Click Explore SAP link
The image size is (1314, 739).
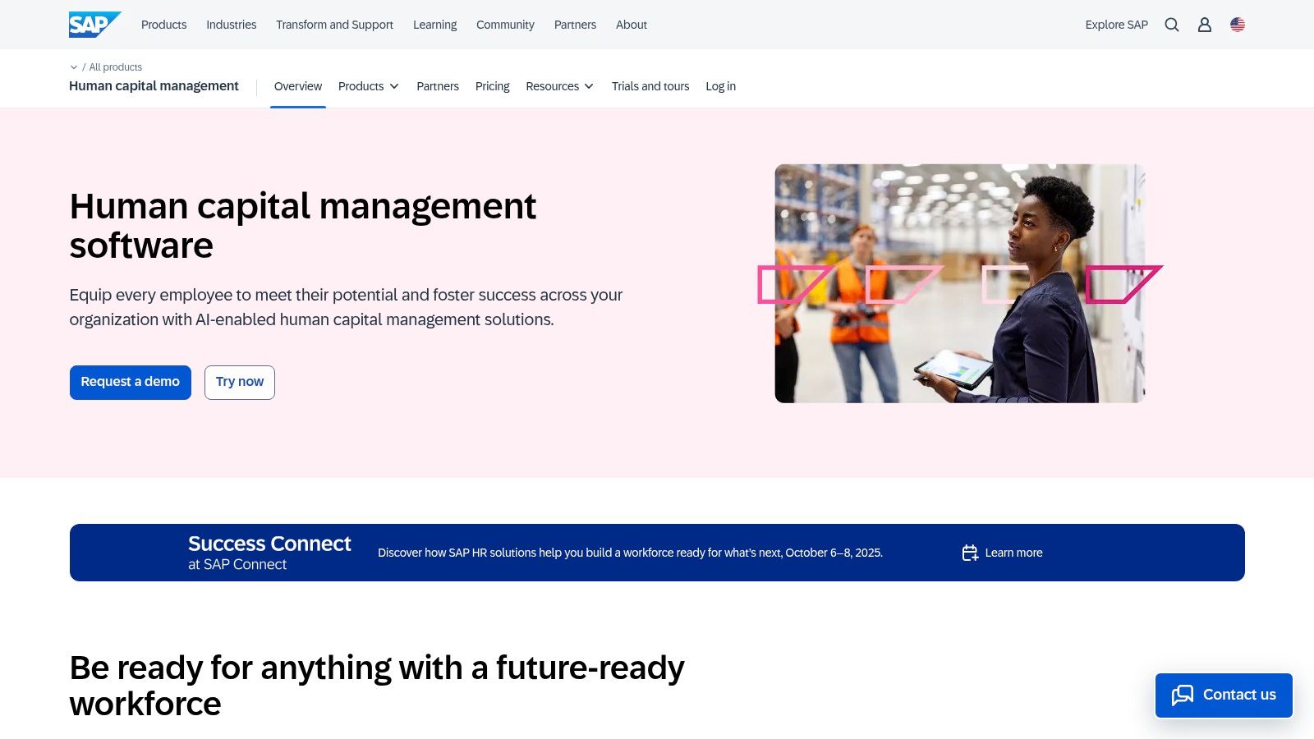point(1116,25)
